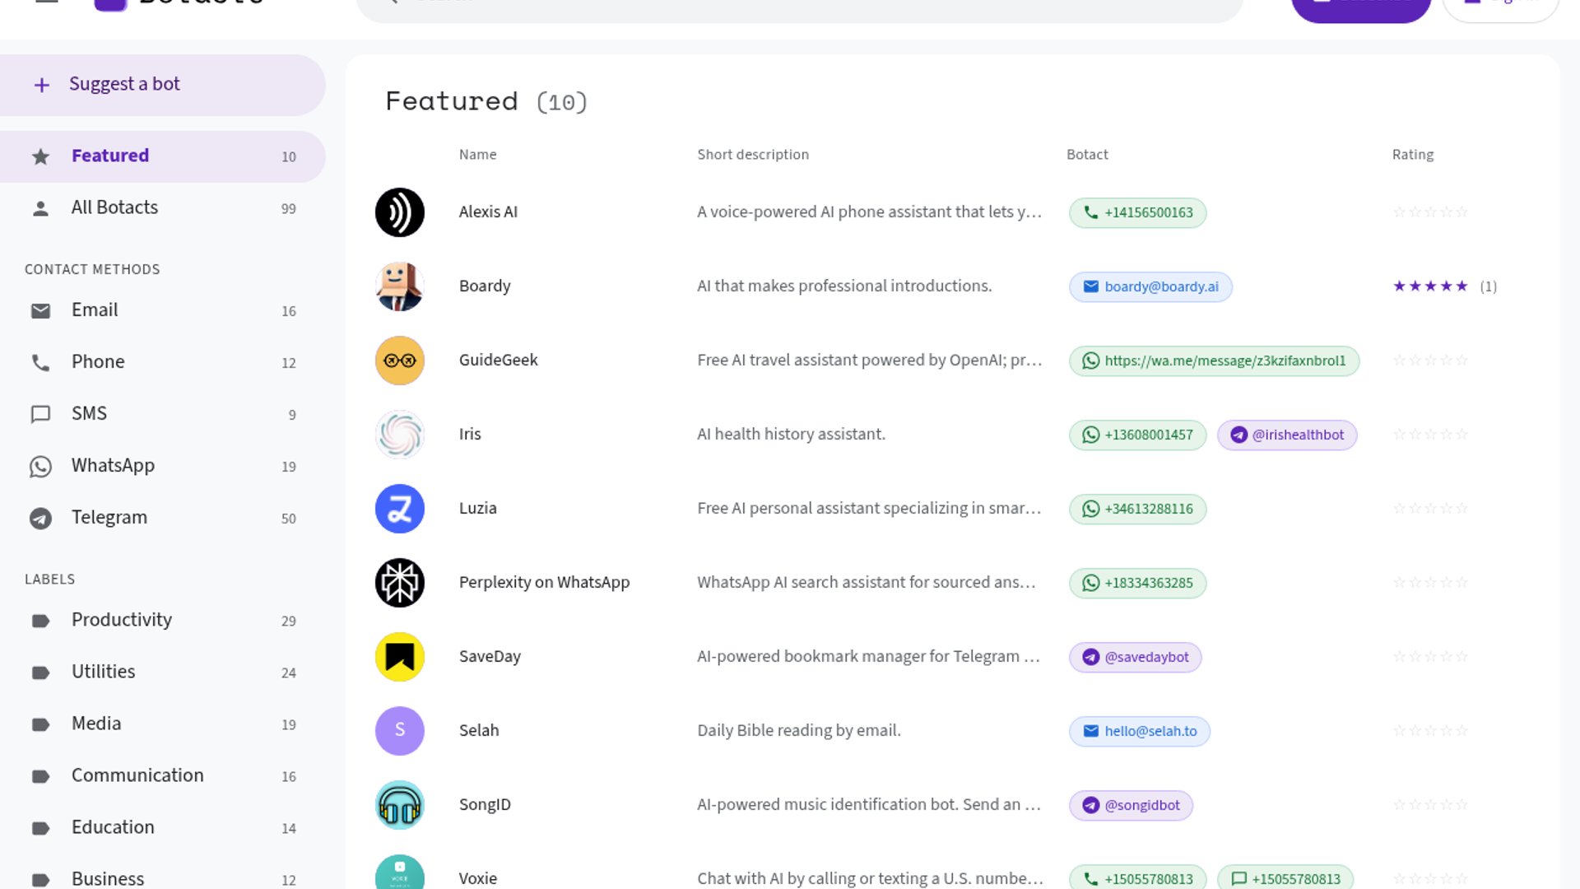Open the Alexis AI bot avatar

pos(400,212)
